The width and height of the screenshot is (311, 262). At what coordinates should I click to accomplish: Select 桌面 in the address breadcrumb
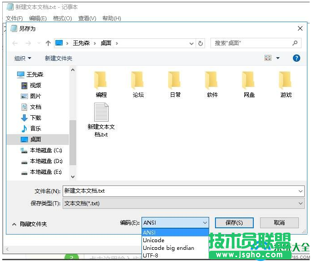106,43
